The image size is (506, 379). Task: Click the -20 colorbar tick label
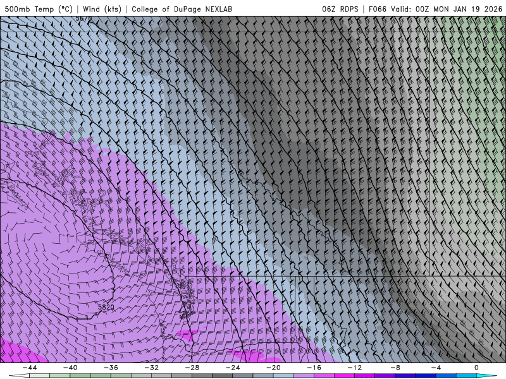pos(273,368)
